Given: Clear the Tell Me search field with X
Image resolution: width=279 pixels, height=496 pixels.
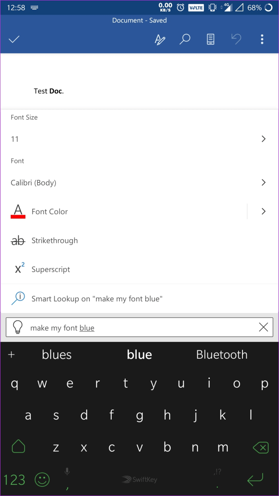Looking at the screenshot, I should (263, 326).
